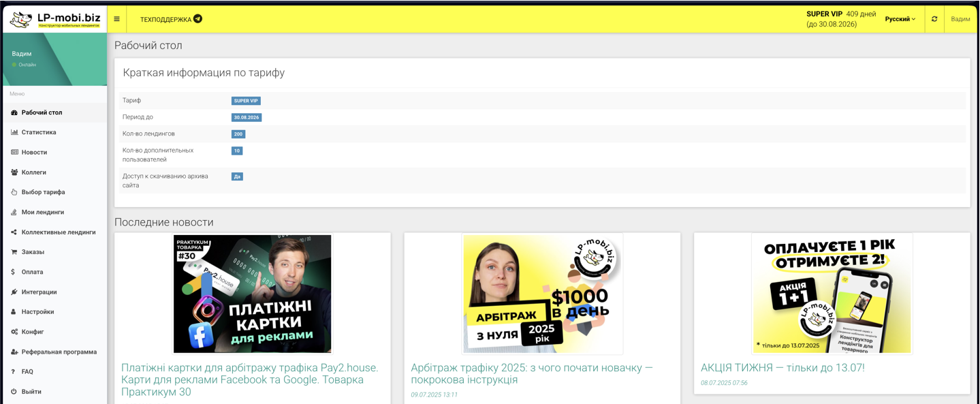
Task: Click the ТЕХПОДДЕРЖКА support link
Action: pos(165,19)
